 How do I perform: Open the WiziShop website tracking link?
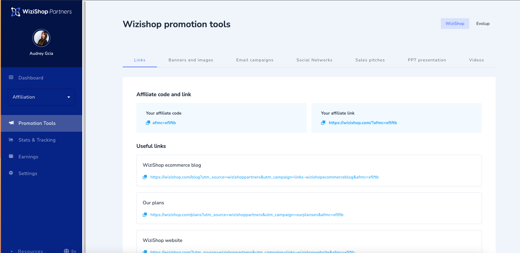click(253, 252)
